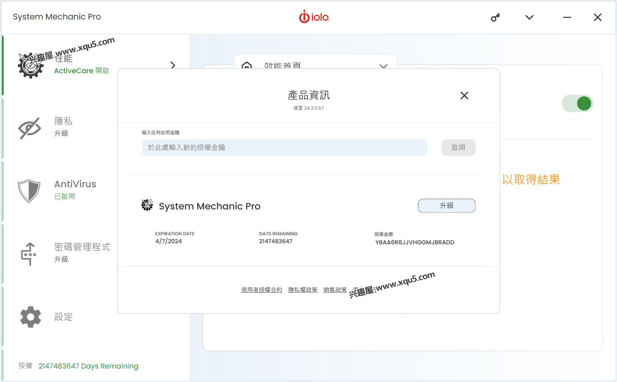The image size is (617, 382).
Task: Open the AntiVirus section label
Action: point(75,184)
